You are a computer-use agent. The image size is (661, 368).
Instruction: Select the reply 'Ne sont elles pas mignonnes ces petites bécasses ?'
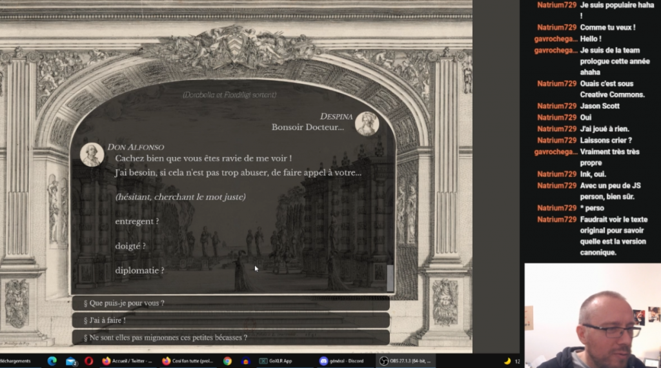tap(230, 338)
